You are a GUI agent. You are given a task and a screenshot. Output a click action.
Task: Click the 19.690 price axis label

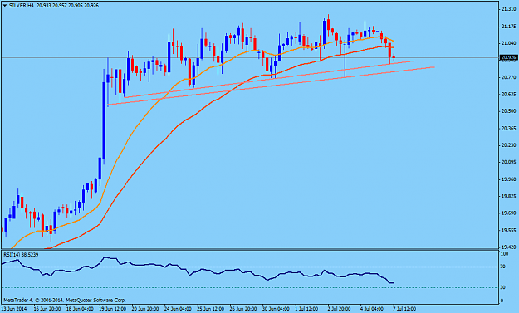pyautogui.click(x=508, y=213)
